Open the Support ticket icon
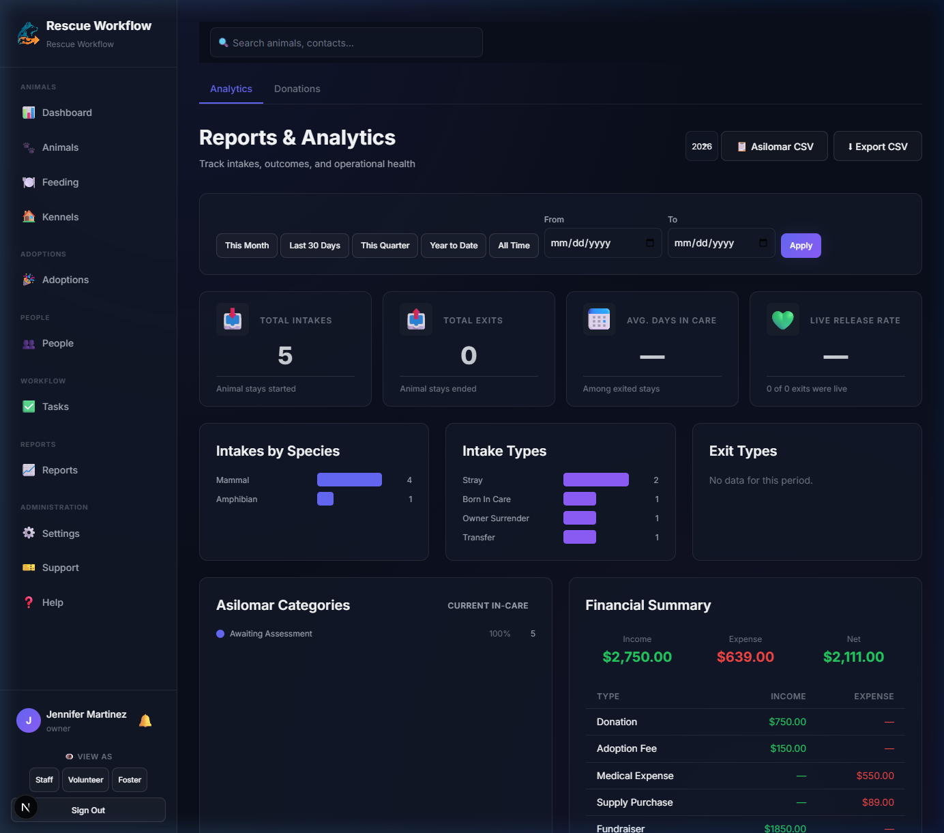Screen dimensions: 944x833 (x=29, y=568)
